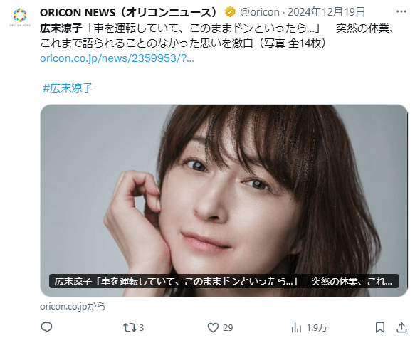The height and width of the screenshot is (338, 415).
Task: Share the post via upload arrow icon
Action: tap(401, 327)
